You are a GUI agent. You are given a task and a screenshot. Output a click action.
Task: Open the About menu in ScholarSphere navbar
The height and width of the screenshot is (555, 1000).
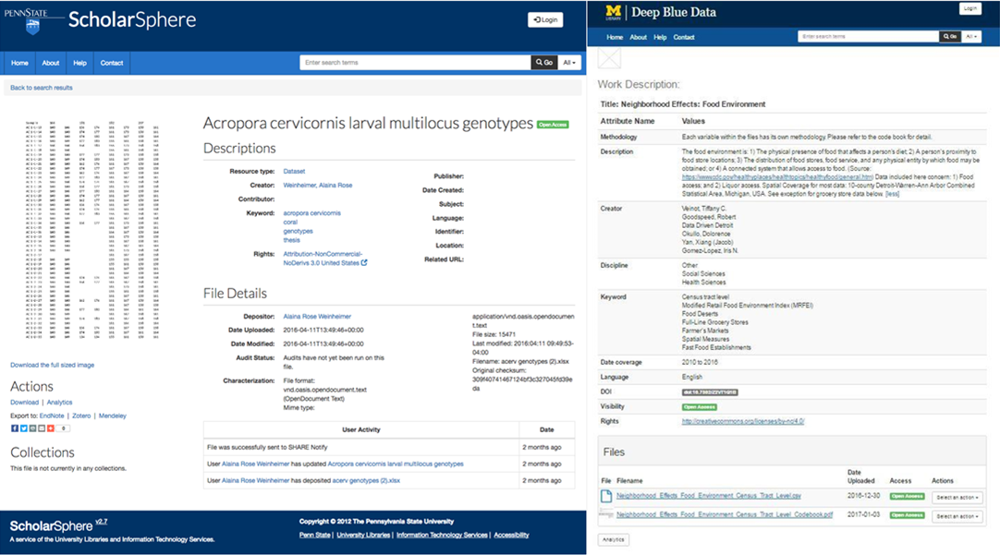[51, 63]
